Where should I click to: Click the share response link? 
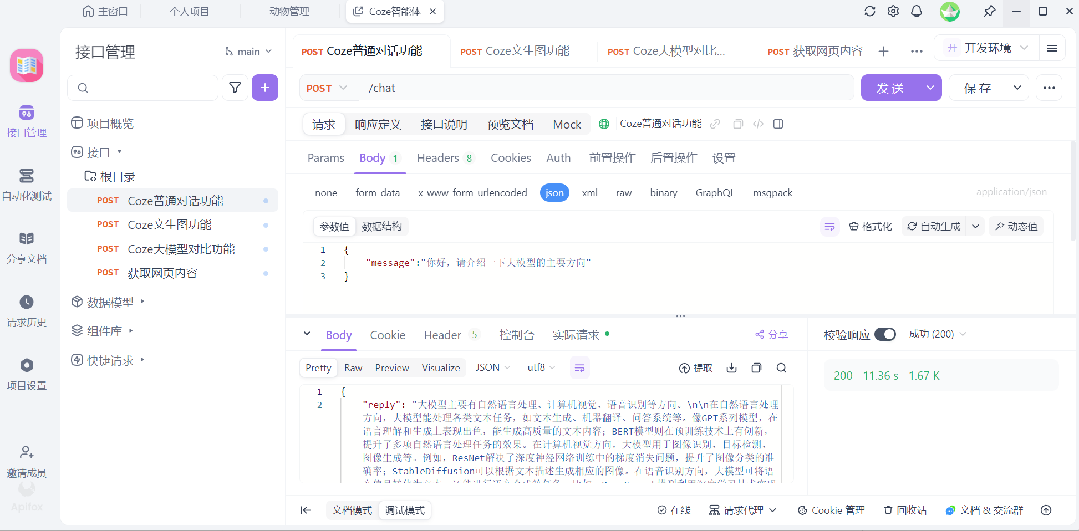(771, 335)
